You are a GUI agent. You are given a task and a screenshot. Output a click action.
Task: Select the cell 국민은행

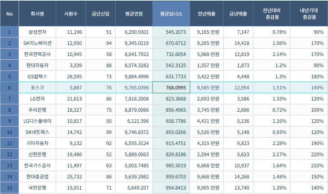tap(37, 188)
